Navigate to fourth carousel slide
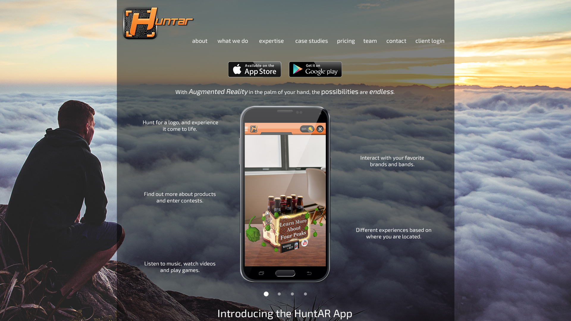Image resolution: width=571 pixels, height=321 pixels. pos(305,294)
